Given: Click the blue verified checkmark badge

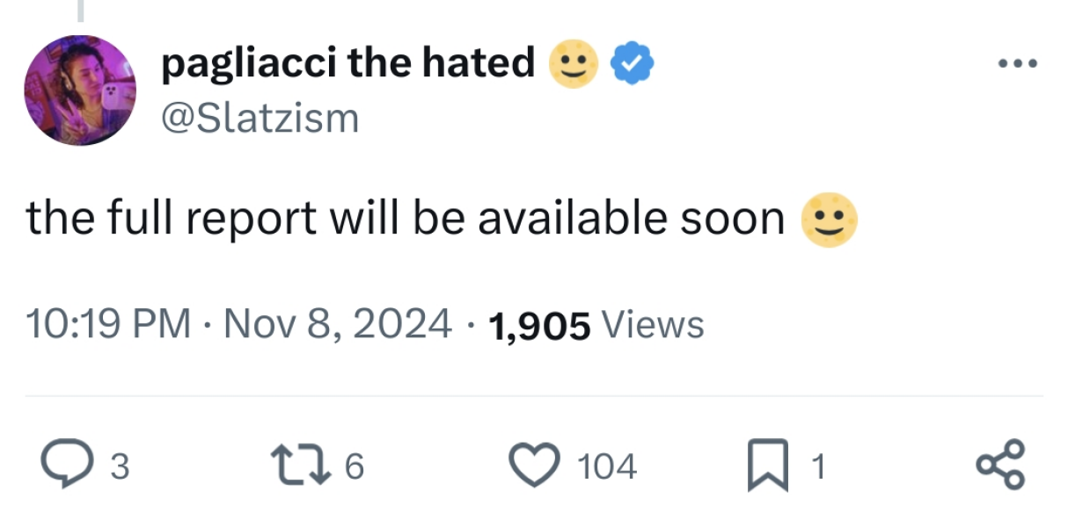Looking at the screenshot, I should tap(632, 65).
